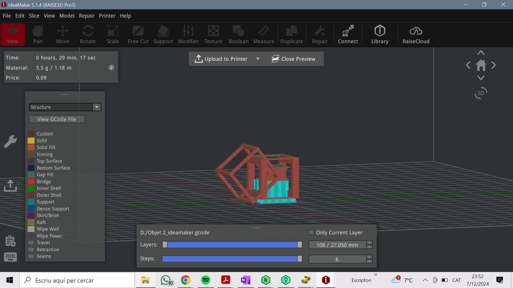Open Spotify from the taskbar
The height and width of the screenshot is (288, 513).
tap(206, 280)
